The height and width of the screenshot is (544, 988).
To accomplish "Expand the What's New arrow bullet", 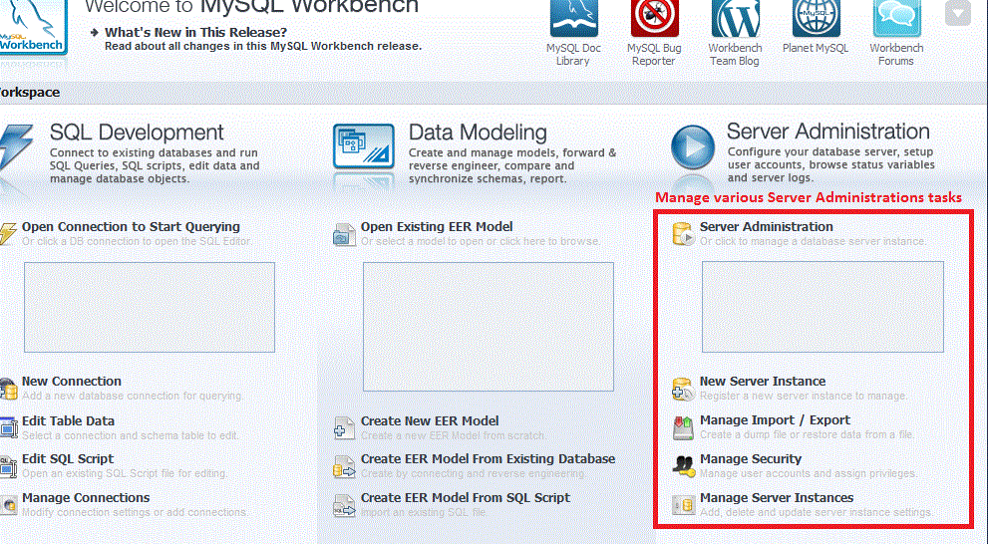I will tap(95, 32).
